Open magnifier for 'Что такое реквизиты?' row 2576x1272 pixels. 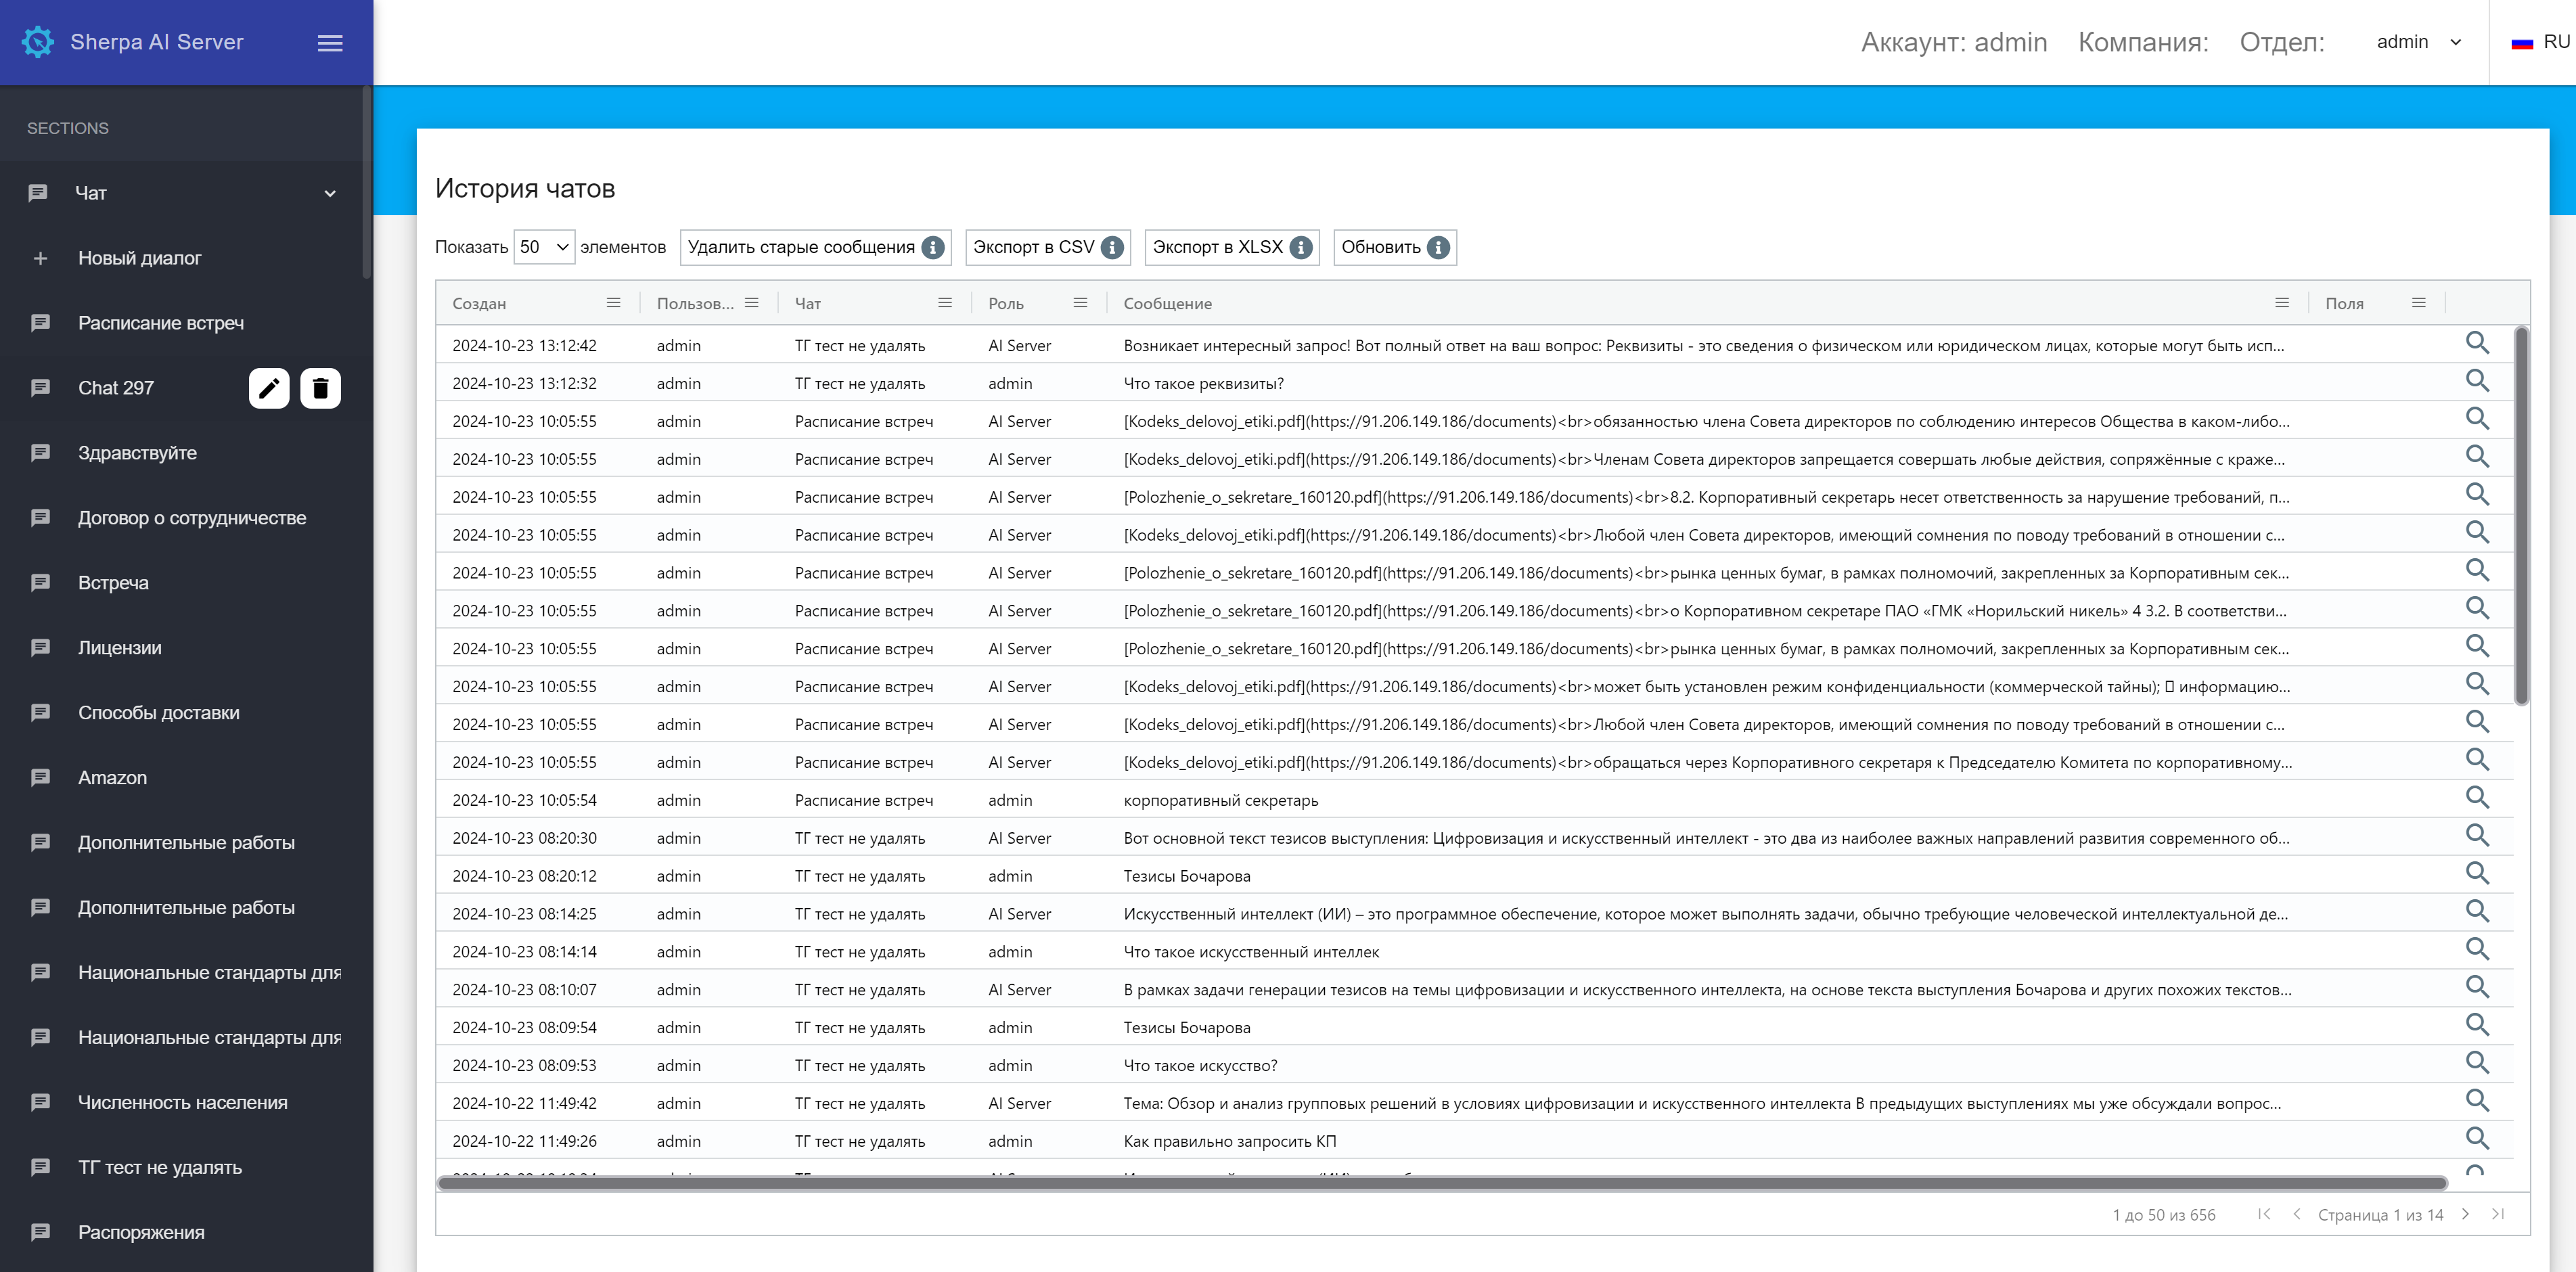coord(2476,381)
